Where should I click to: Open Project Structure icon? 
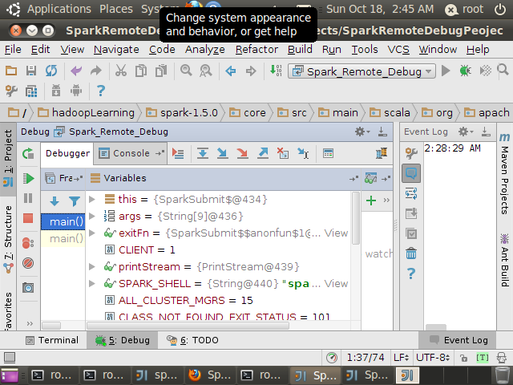31,91
